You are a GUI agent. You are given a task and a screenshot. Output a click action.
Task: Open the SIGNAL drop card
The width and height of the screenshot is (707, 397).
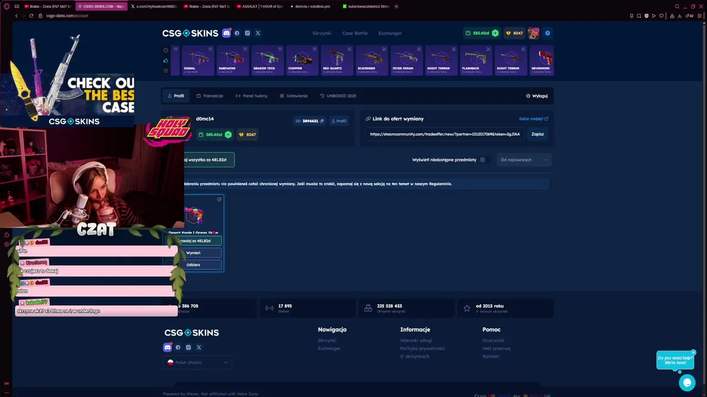coord(197,60)
